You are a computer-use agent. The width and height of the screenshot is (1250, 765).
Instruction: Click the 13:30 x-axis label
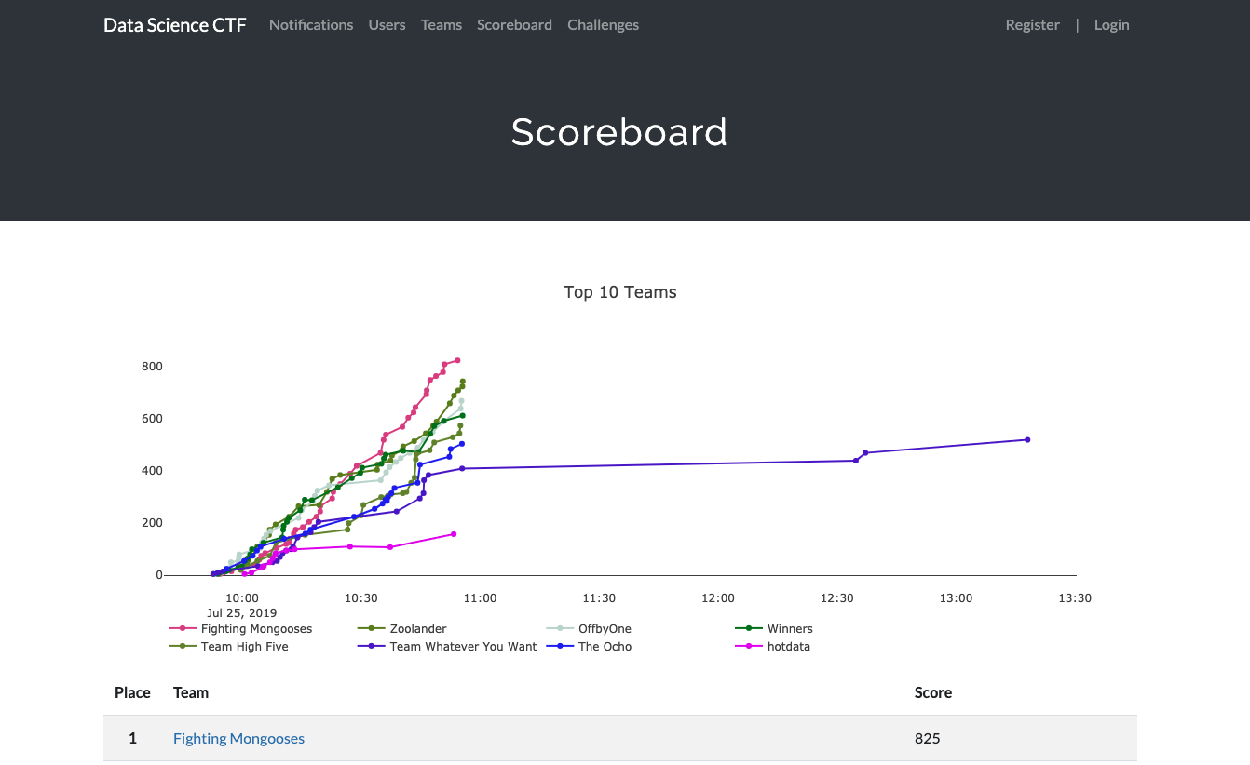click(1075, 598)
